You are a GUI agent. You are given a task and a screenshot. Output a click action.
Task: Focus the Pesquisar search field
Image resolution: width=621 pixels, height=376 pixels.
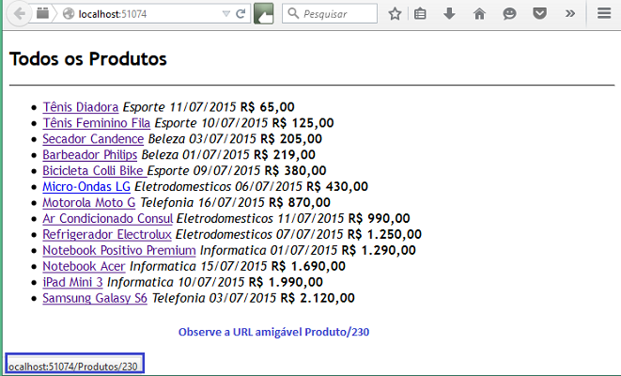coord(330,14)
